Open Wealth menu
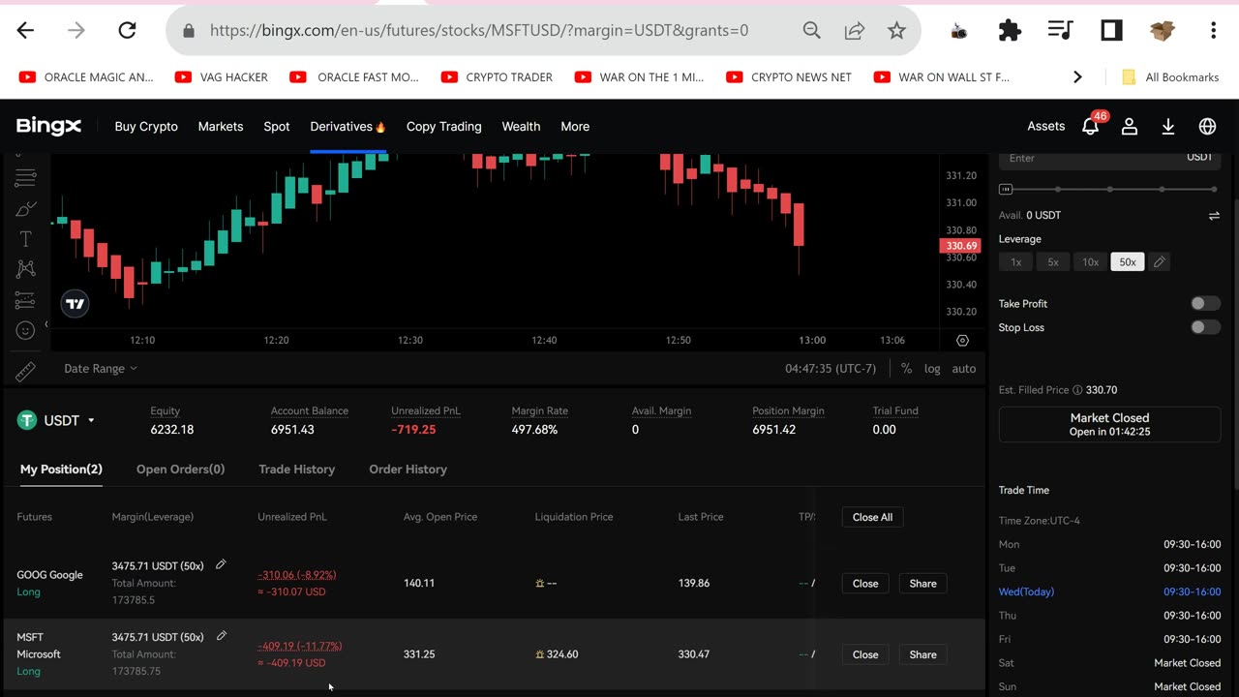 (521, 127)
